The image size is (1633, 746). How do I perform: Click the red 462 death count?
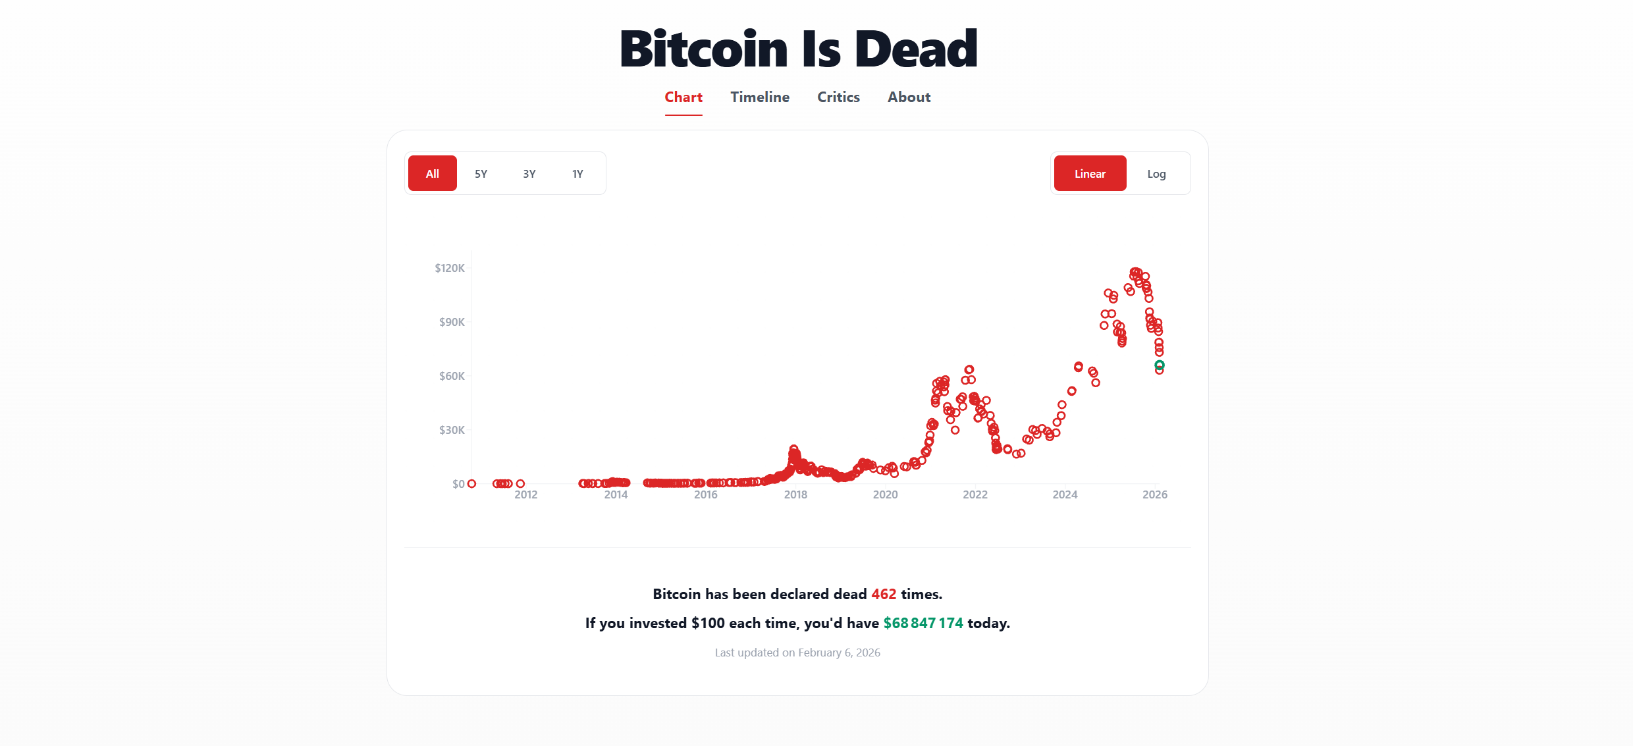pyautogui.click(x=884, y=594)
